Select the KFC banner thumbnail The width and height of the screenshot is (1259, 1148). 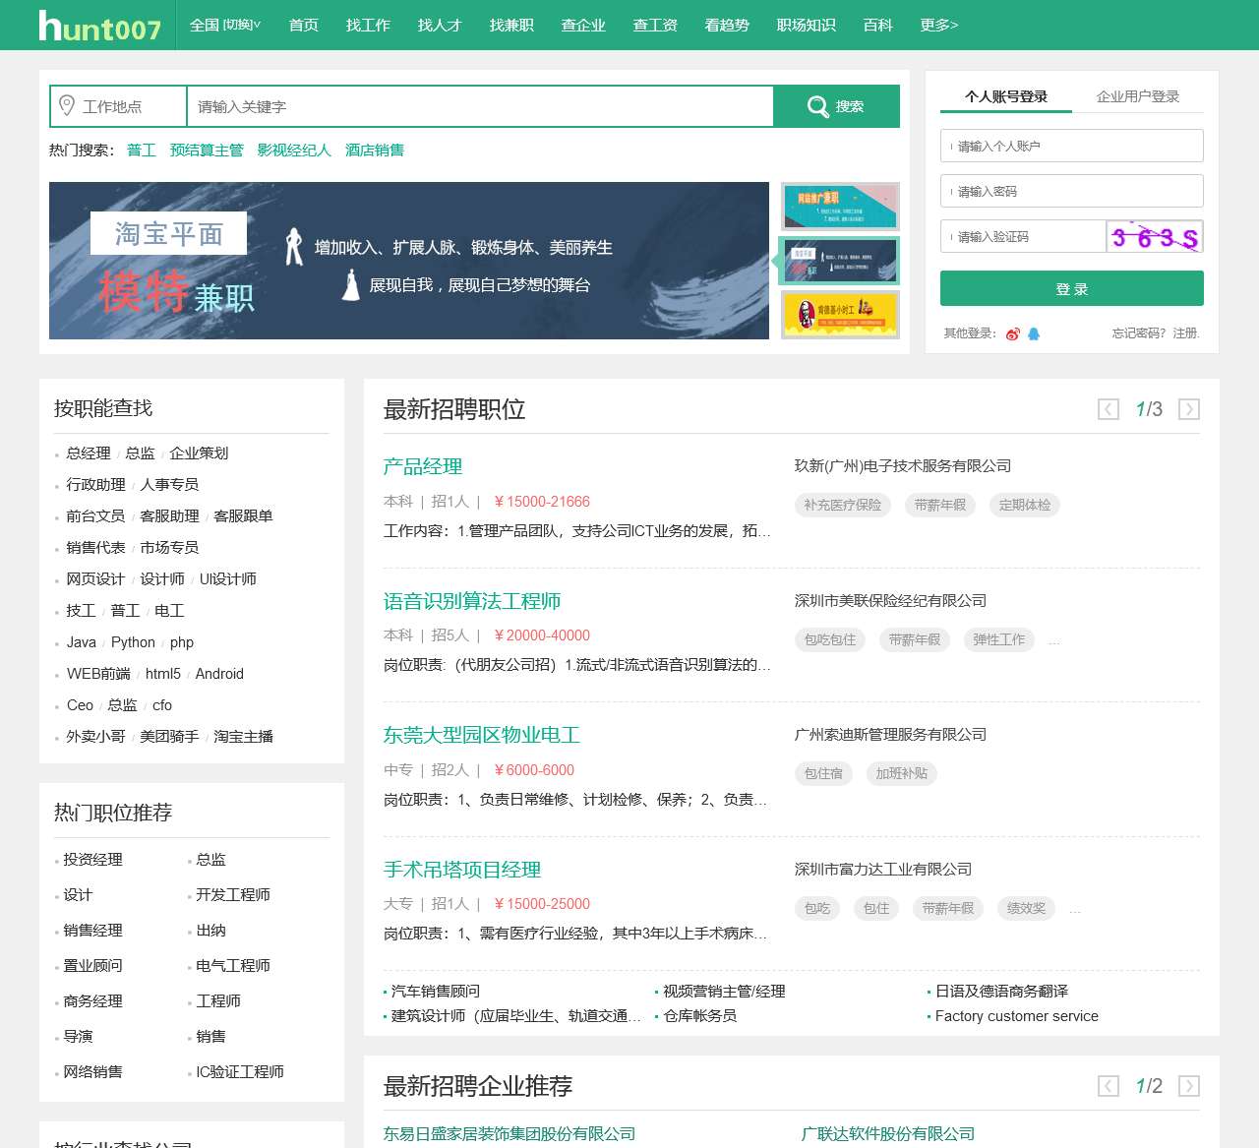(x=840, y=315)
